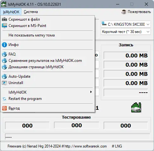This screenshot has height=151, width=154.
Task: Click the fourth 0.00 MB write field
Action: point(126,83)
